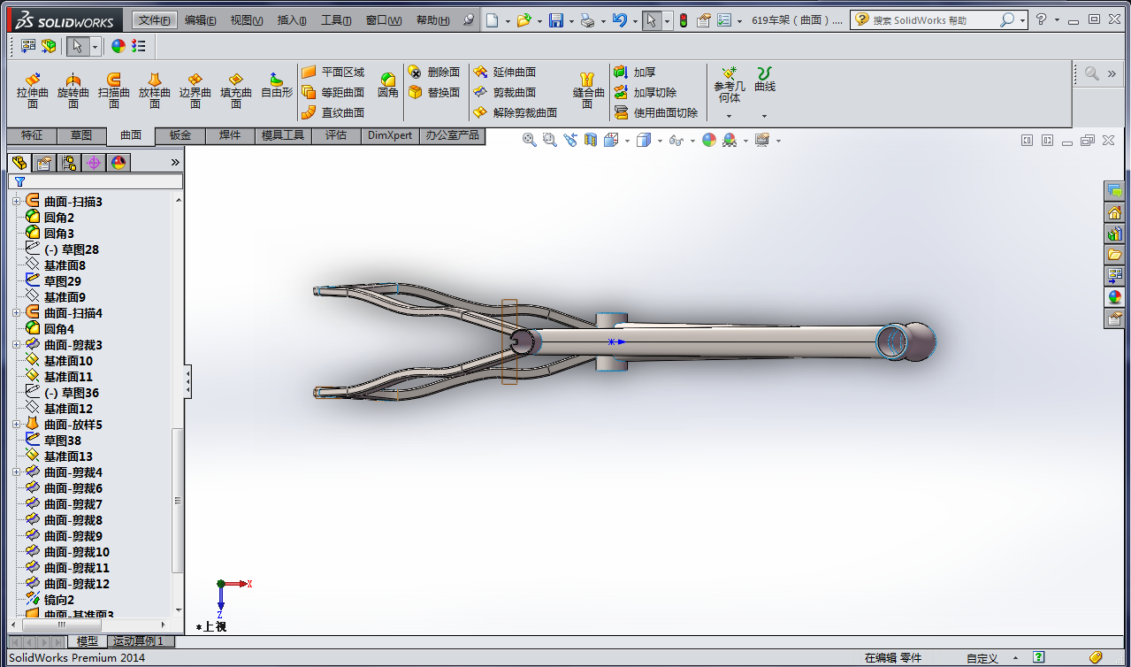This screenshot has height=667, width=1131.
Task: Expand the 曲面-扫描4 tree node
Action: pos(16,313)
